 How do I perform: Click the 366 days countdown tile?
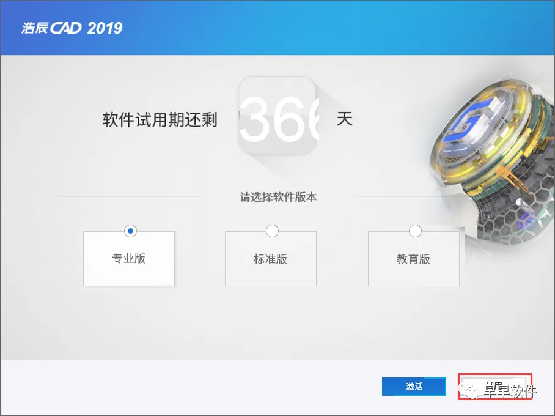277,116
